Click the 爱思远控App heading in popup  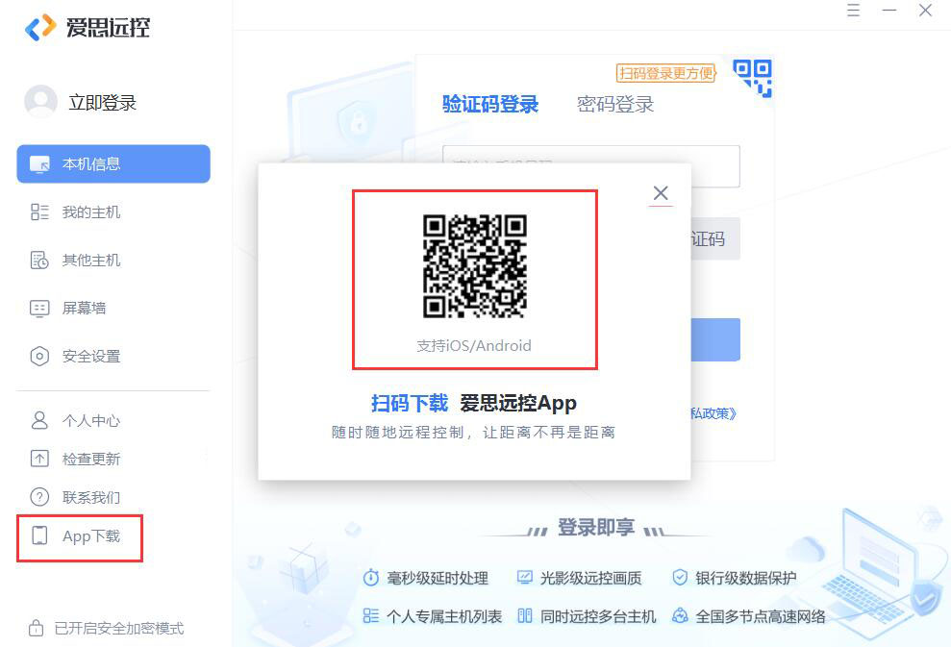tap(518, 403)
